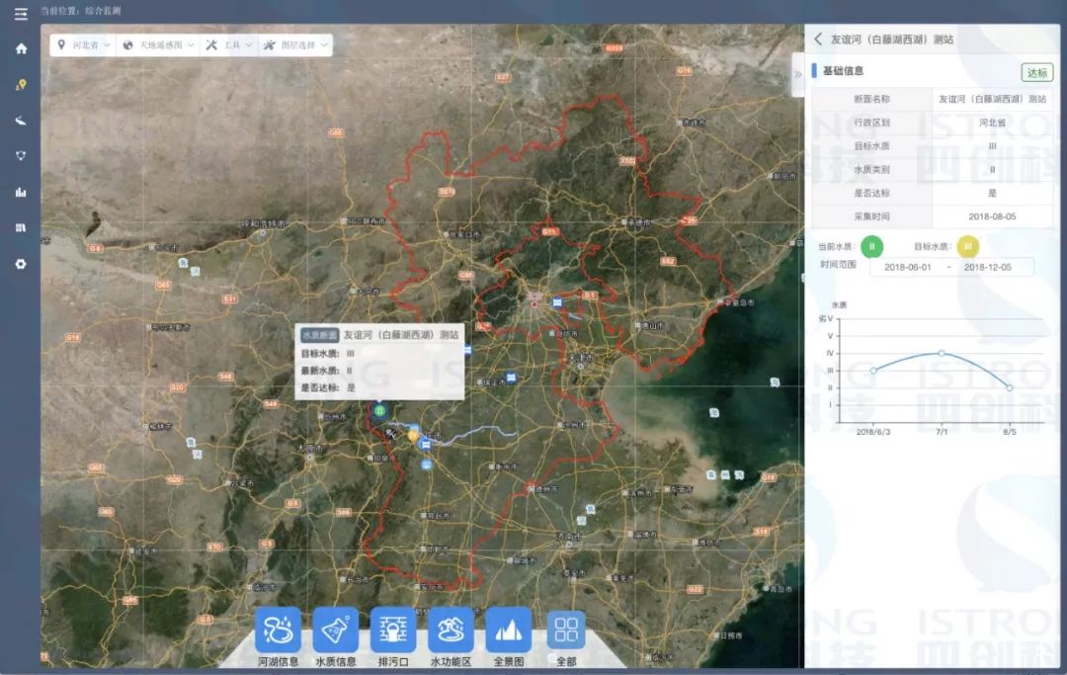Select the 水质信息 flask icon
This screenshot has width=1067, height=675.
click(336, 630)
